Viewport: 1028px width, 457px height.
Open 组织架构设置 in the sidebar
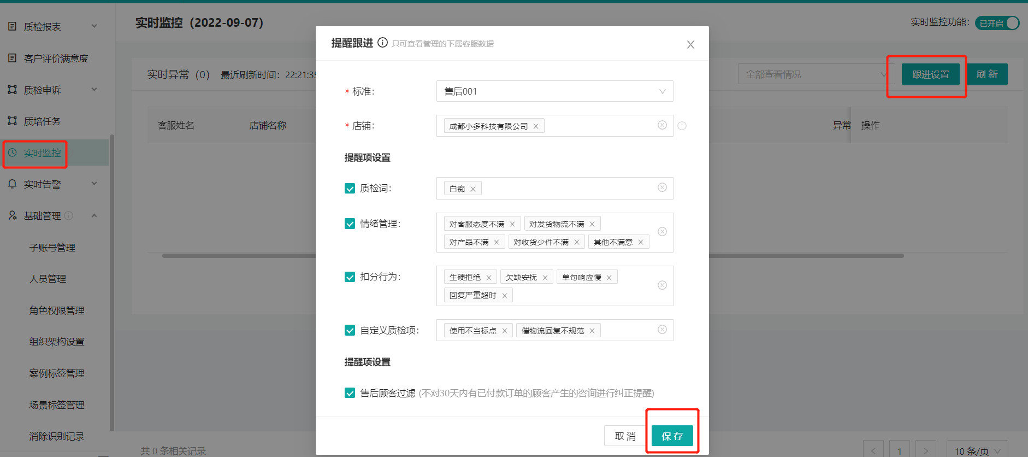tap(57, 342)
